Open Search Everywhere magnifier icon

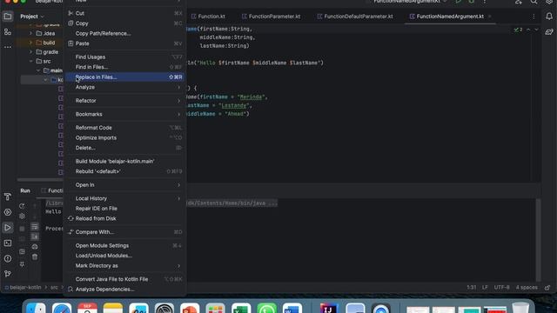point(534,2)
